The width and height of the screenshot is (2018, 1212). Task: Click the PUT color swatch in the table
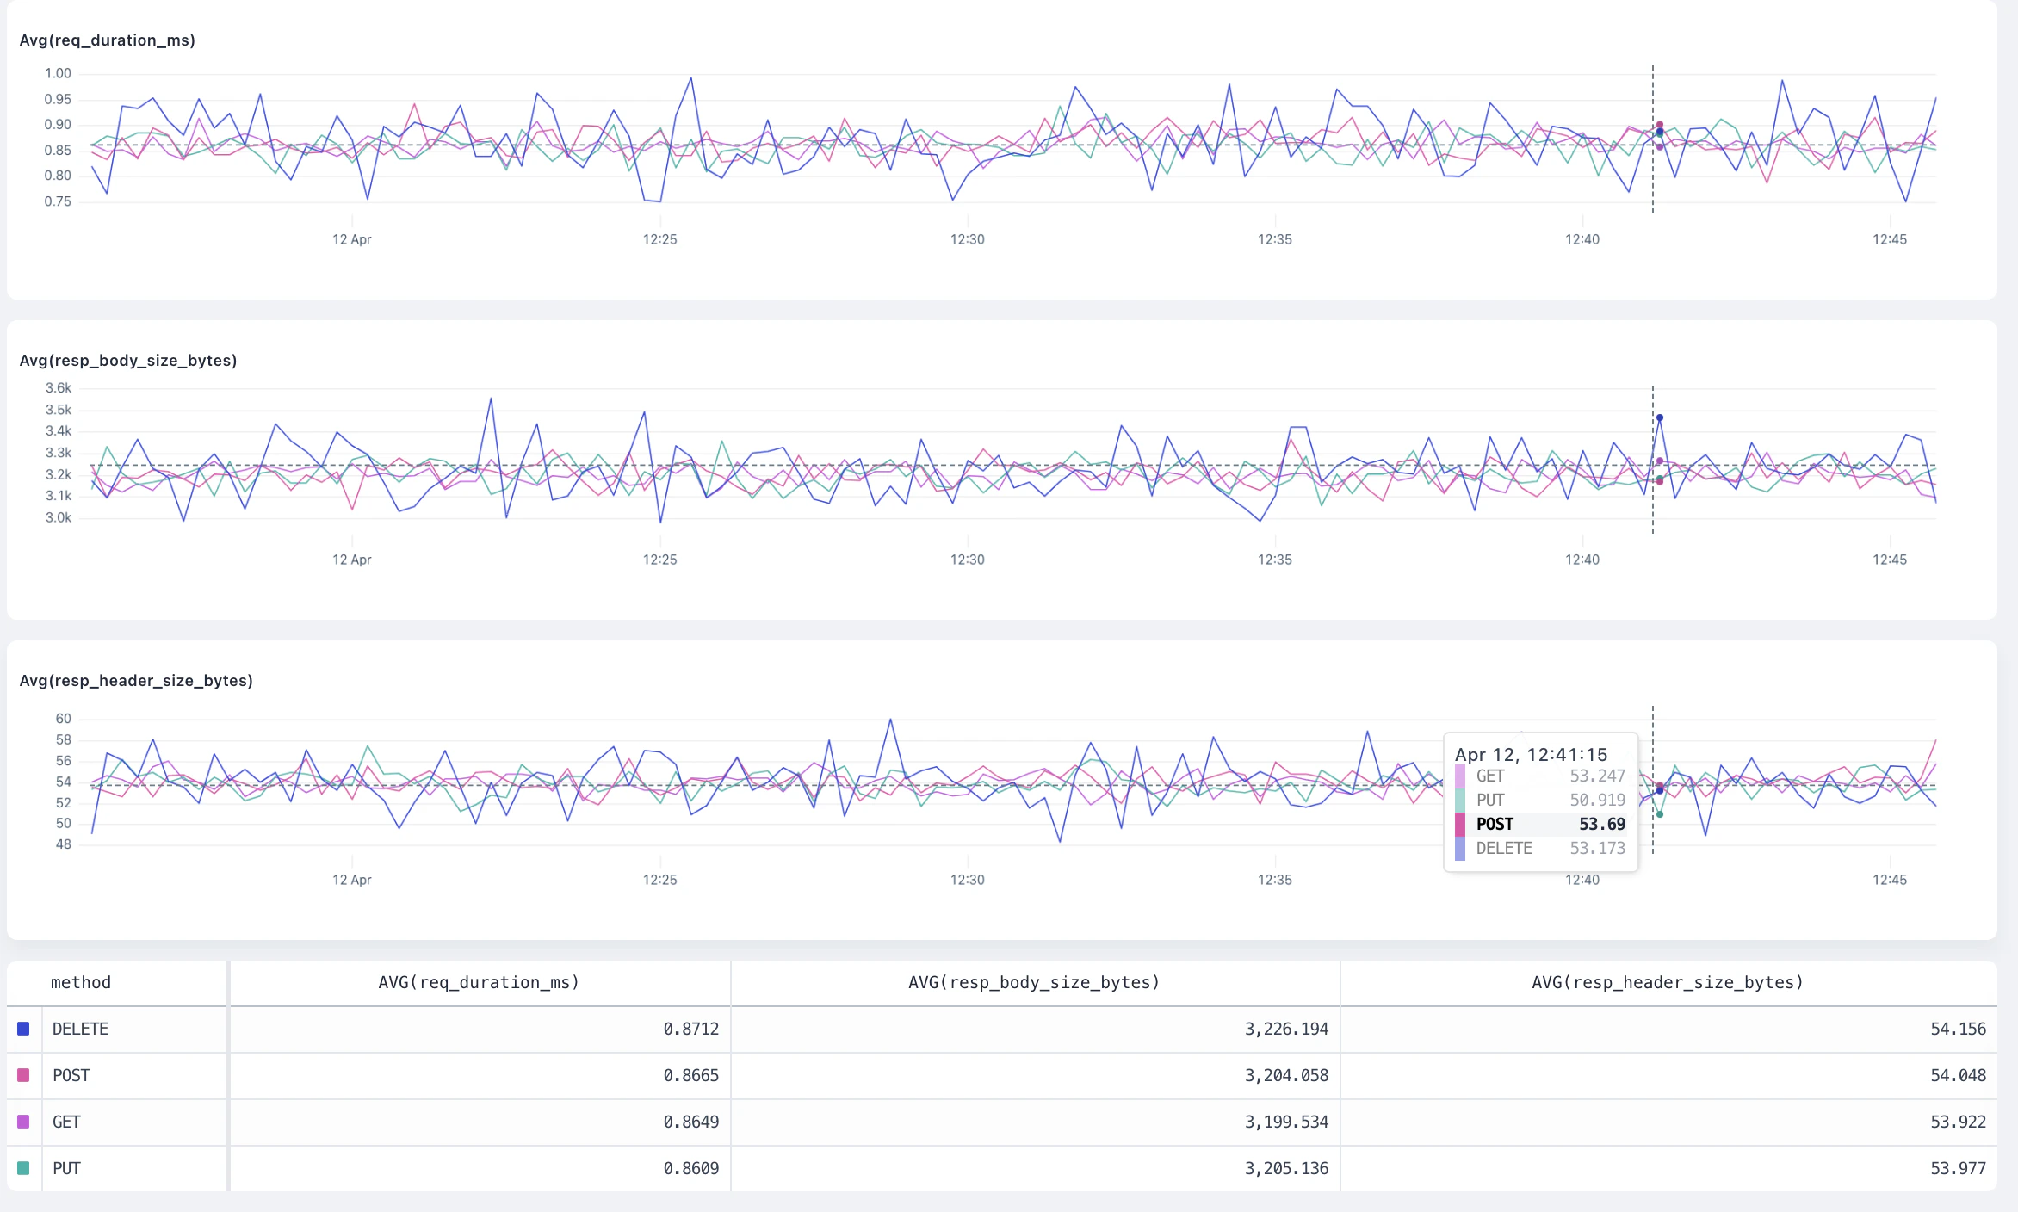(x=23, y=1168)
